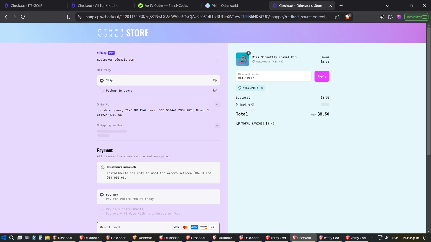Click the Brave Shields lion icon
431x242 pixels.
click(x=347, y=17)
